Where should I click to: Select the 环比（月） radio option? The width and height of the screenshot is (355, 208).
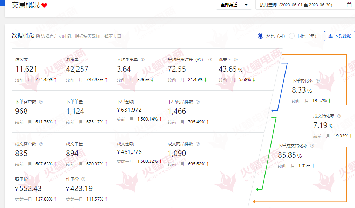click(260, 36)
